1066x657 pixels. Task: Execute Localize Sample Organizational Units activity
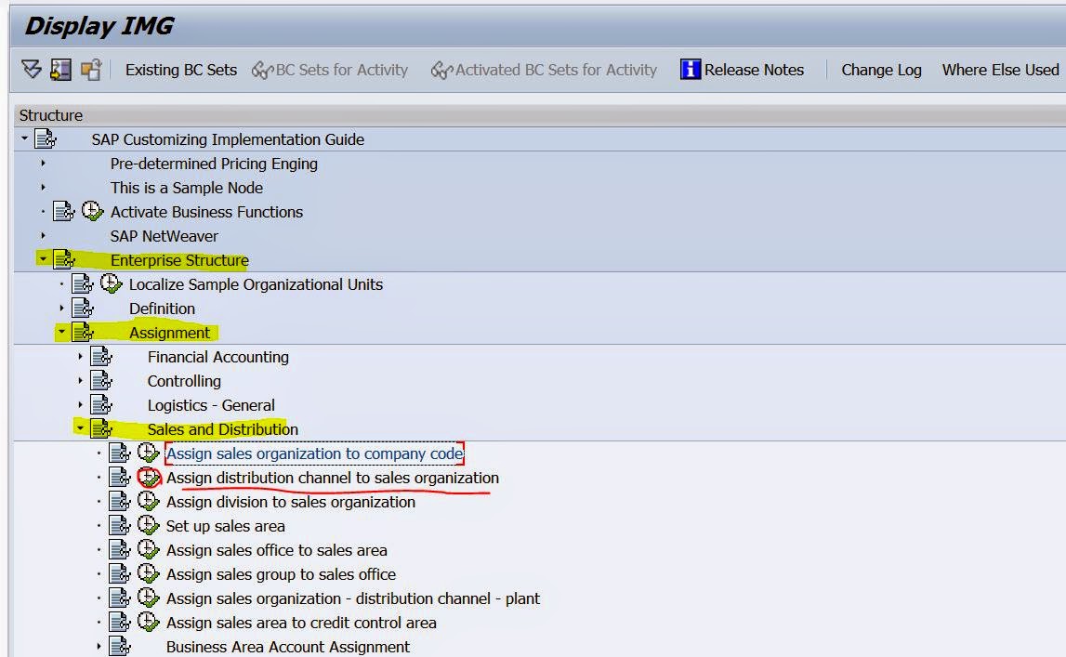111,283
